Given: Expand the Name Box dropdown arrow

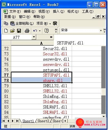Looking at the screenshot, I should point(34,37).
